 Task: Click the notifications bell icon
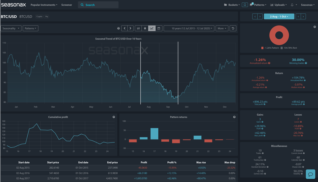point(292,5)
